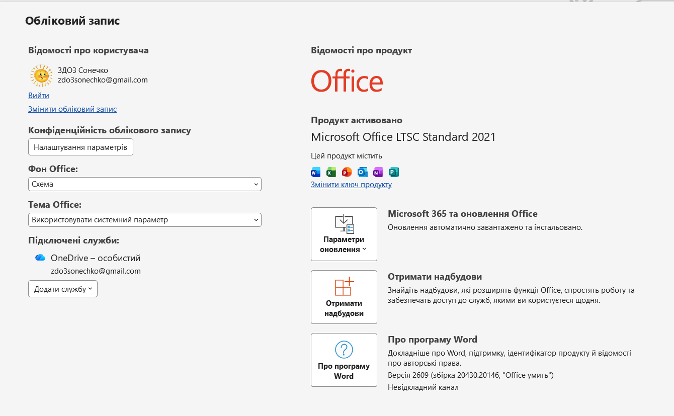Click the Змінити ключ продукту link
Image resolution: width=674 pixels, height=416 pixels.
[351, 184]
